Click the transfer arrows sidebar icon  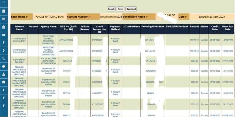(x=4, y=35)
